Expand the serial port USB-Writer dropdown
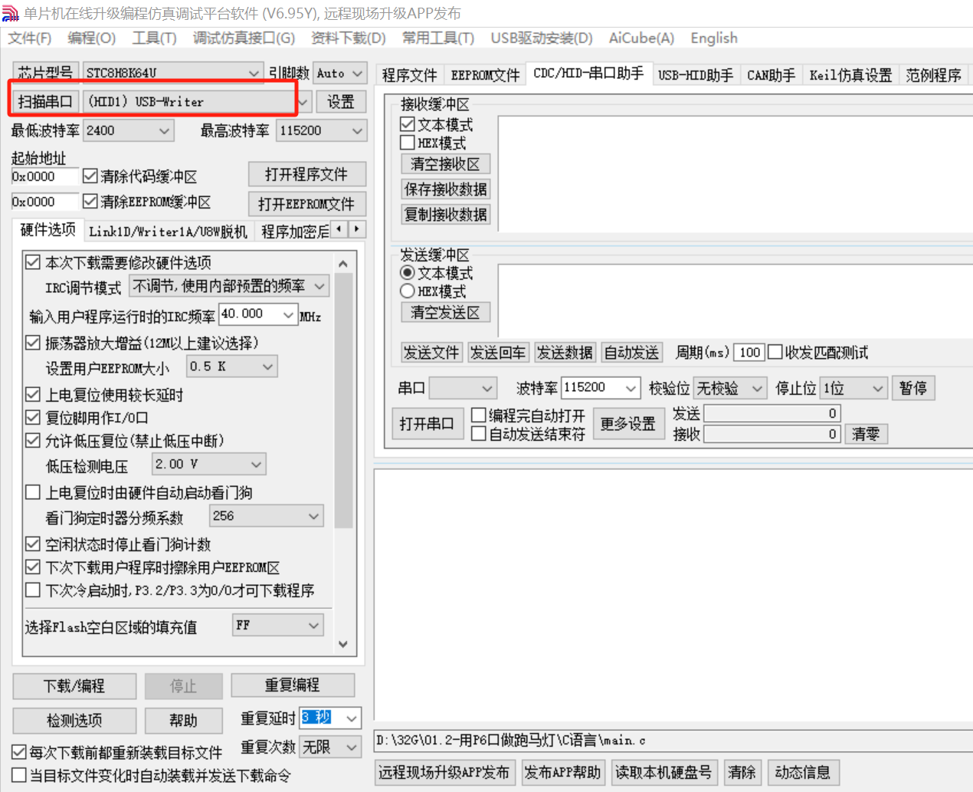973x792 pixels. 303,101
